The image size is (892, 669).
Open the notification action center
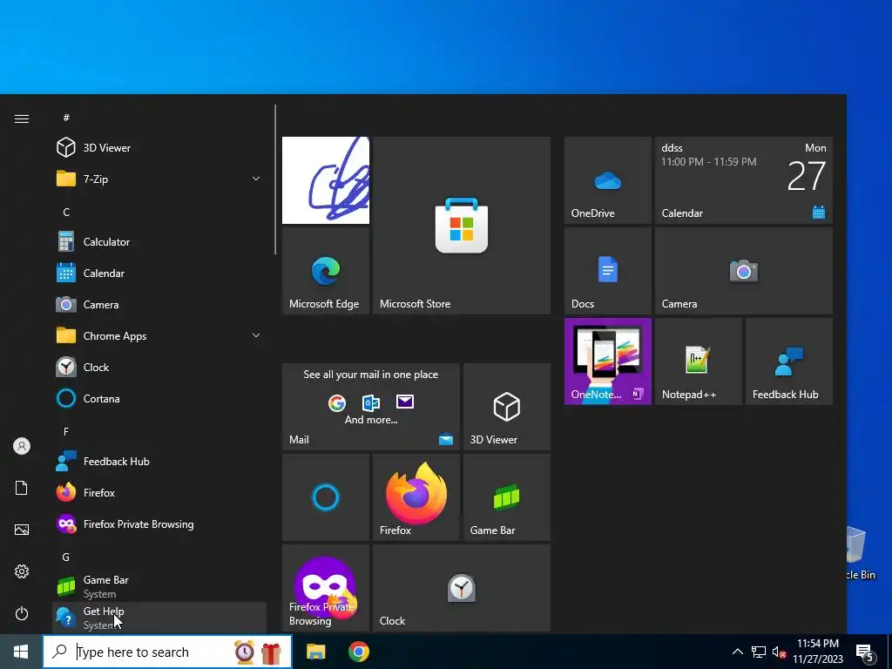(865, 652)
